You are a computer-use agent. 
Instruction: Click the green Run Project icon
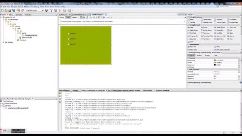pyautogui.click(x=60, y=10)
